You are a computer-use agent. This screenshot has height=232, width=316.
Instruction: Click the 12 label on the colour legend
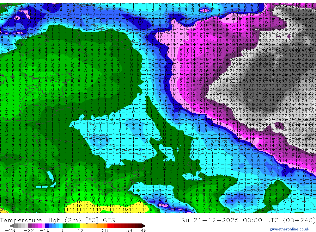point(81,230)
